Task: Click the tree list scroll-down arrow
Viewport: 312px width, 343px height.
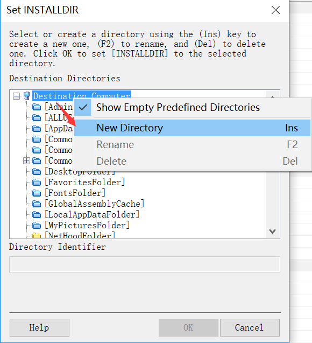Action: tap(272, 231)
